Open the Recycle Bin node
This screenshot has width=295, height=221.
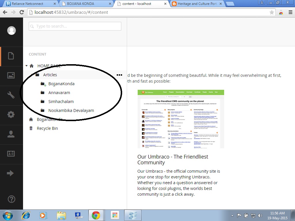[47, 128]
